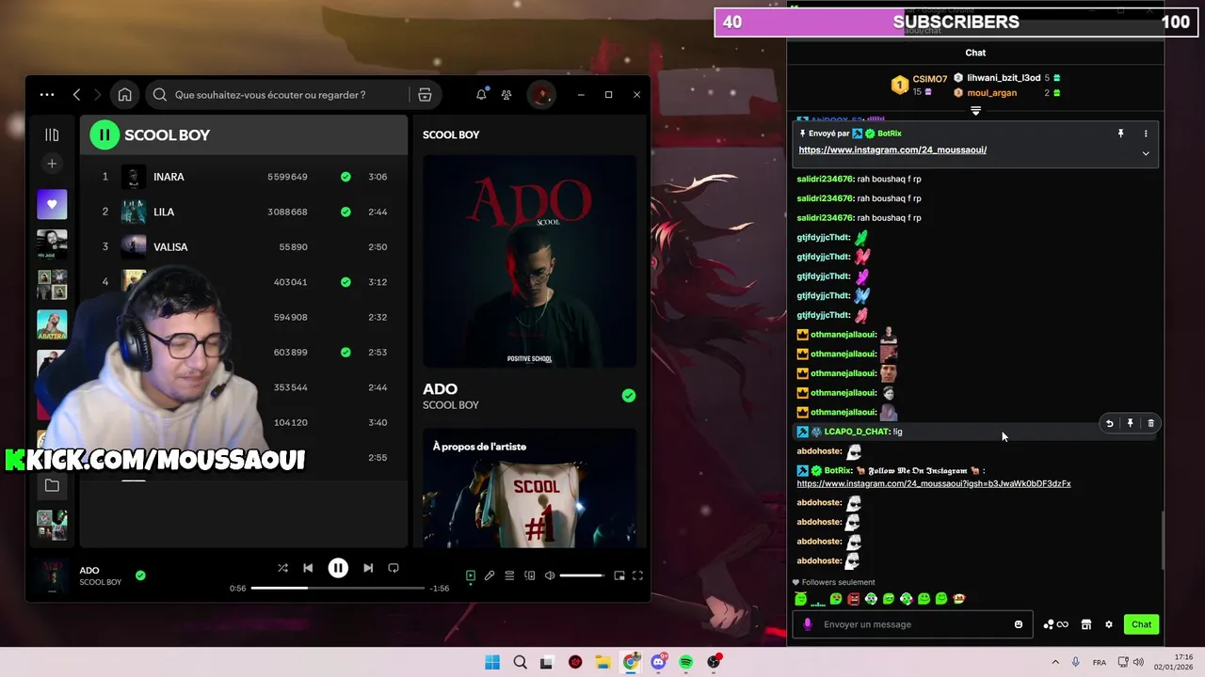
Task: Toggle repeat mode
Action: (x=394, y=568)
